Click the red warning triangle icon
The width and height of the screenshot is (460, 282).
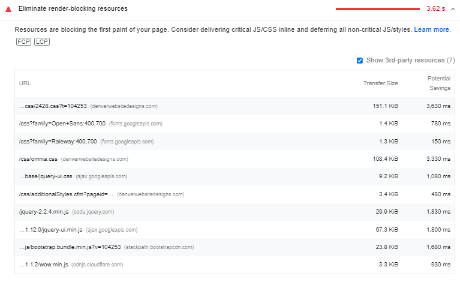coord(8,9)
